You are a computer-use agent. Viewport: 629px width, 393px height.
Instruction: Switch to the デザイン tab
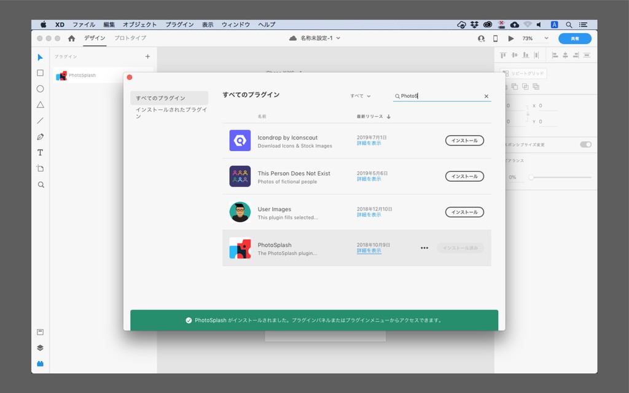95,38
